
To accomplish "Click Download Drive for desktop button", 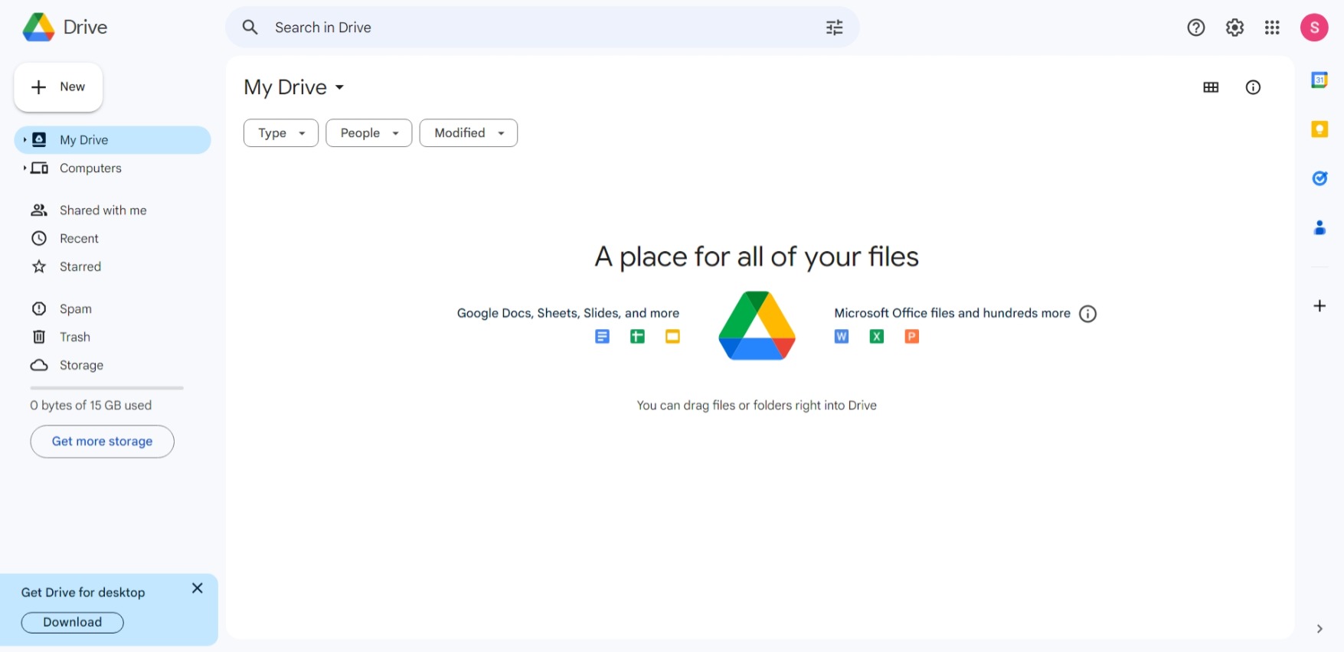I will coord(72,622).
